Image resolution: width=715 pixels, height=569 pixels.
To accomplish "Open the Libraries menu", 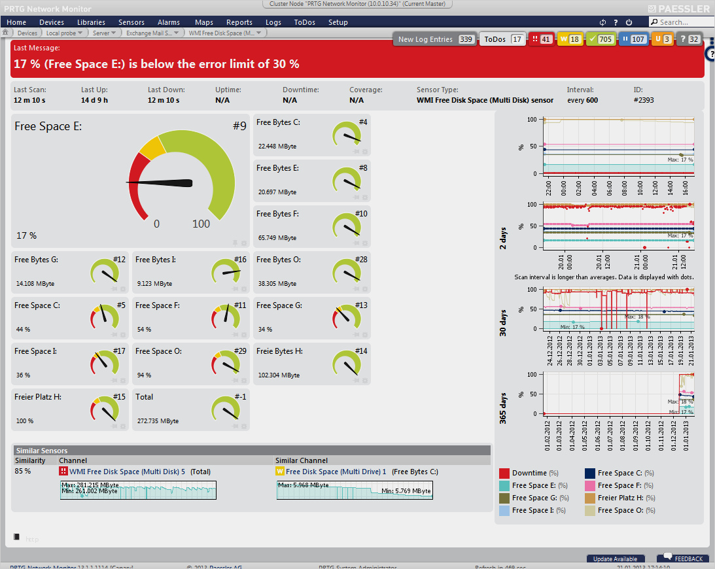I will 91,22.
